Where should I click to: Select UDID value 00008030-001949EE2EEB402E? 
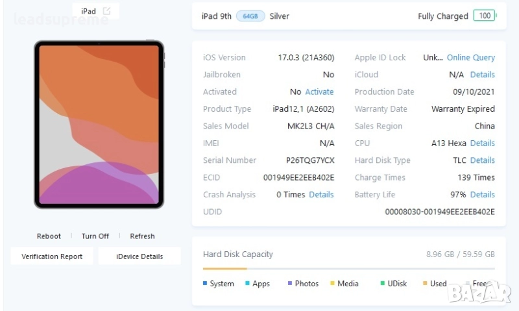pyautogui.click(x=440, y=212)
